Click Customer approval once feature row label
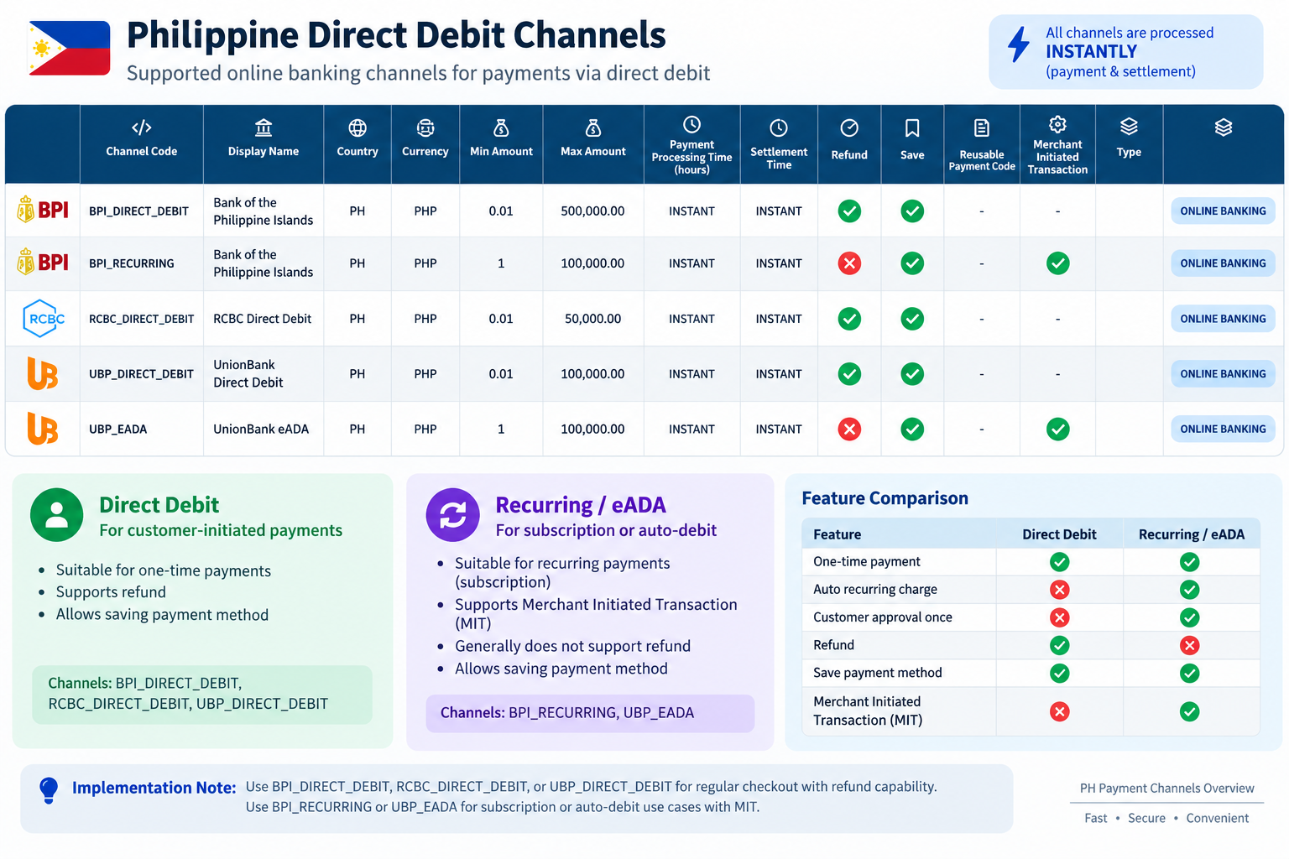The height and width of the screenshot is (859, 1289). click(883, 617)
